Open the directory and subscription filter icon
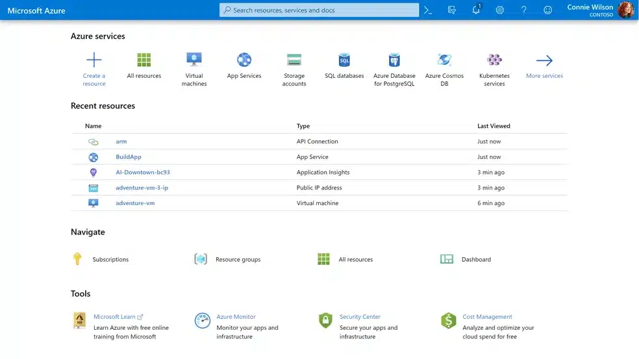Image resolution: width=639 pixels, height=359 pixels. click(x=451, y=10)
